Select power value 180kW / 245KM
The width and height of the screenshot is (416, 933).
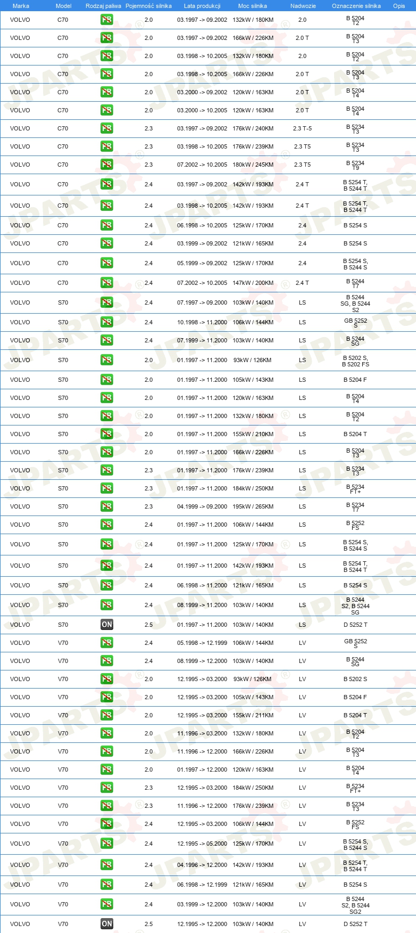[x=253, y=165]
